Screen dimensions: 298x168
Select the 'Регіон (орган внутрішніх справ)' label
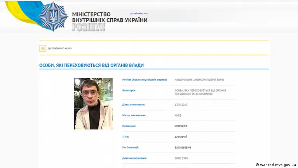[144, 80]
